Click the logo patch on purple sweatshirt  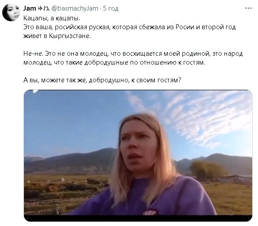tap(150, 212)
